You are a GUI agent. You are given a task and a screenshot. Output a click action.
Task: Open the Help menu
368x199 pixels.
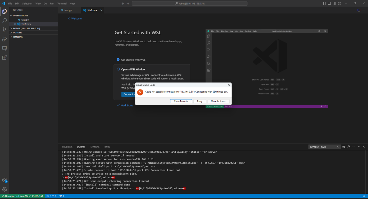72,3
